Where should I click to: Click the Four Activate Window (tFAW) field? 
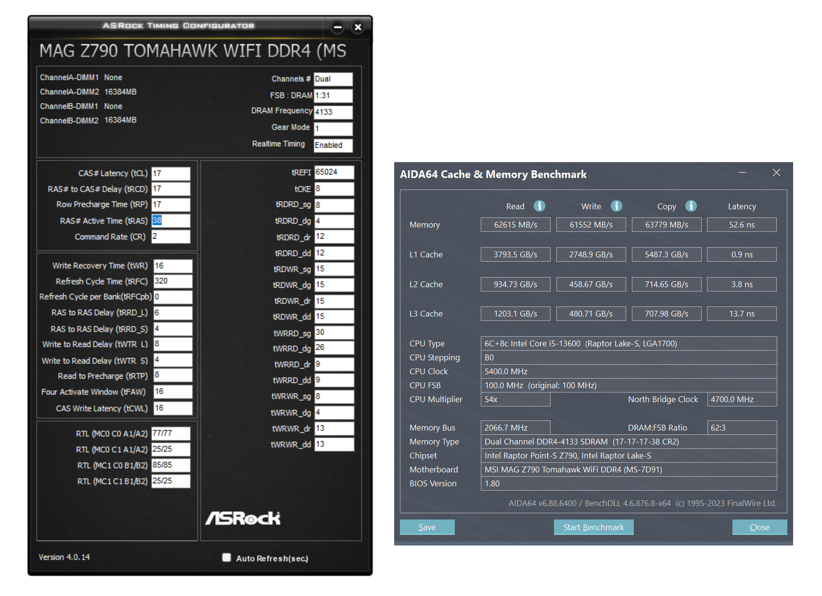pyautogui.click(x=173, y=392)
